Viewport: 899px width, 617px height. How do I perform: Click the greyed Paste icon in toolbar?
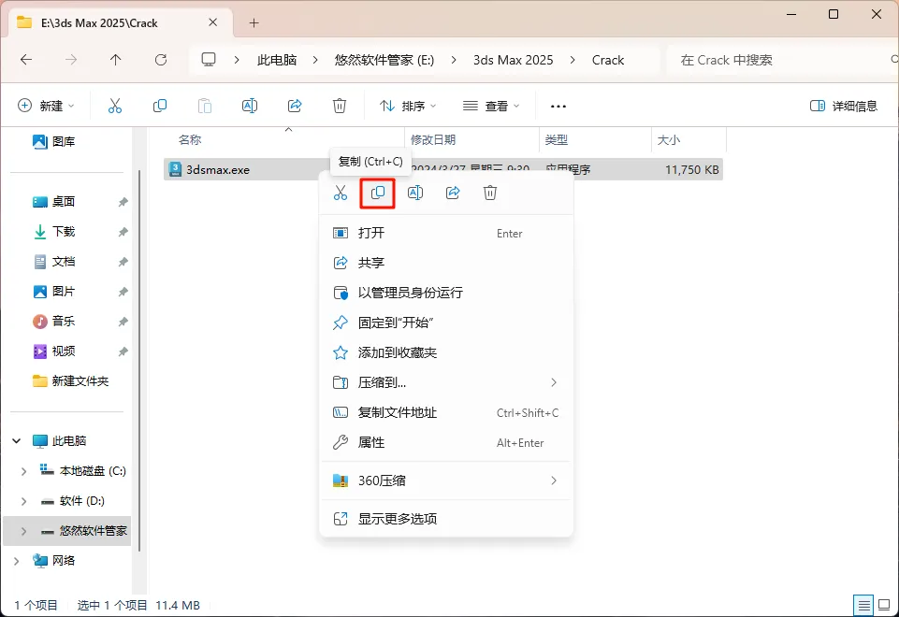click(205, 106)
